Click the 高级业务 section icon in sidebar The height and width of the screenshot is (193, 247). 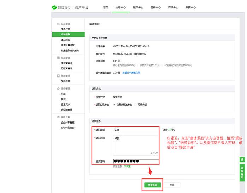[58, 117]
